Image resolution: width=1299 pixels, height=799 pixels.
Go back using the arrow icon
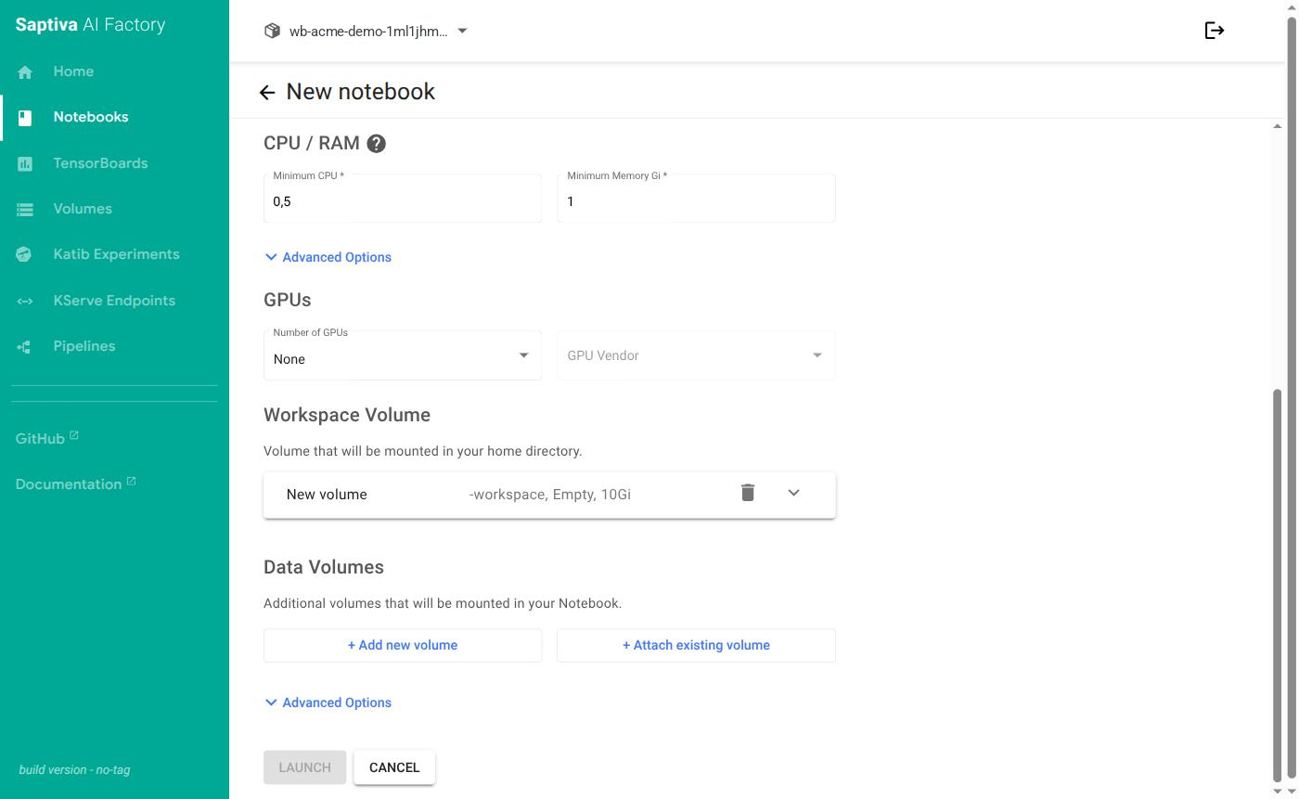(267, 92)
